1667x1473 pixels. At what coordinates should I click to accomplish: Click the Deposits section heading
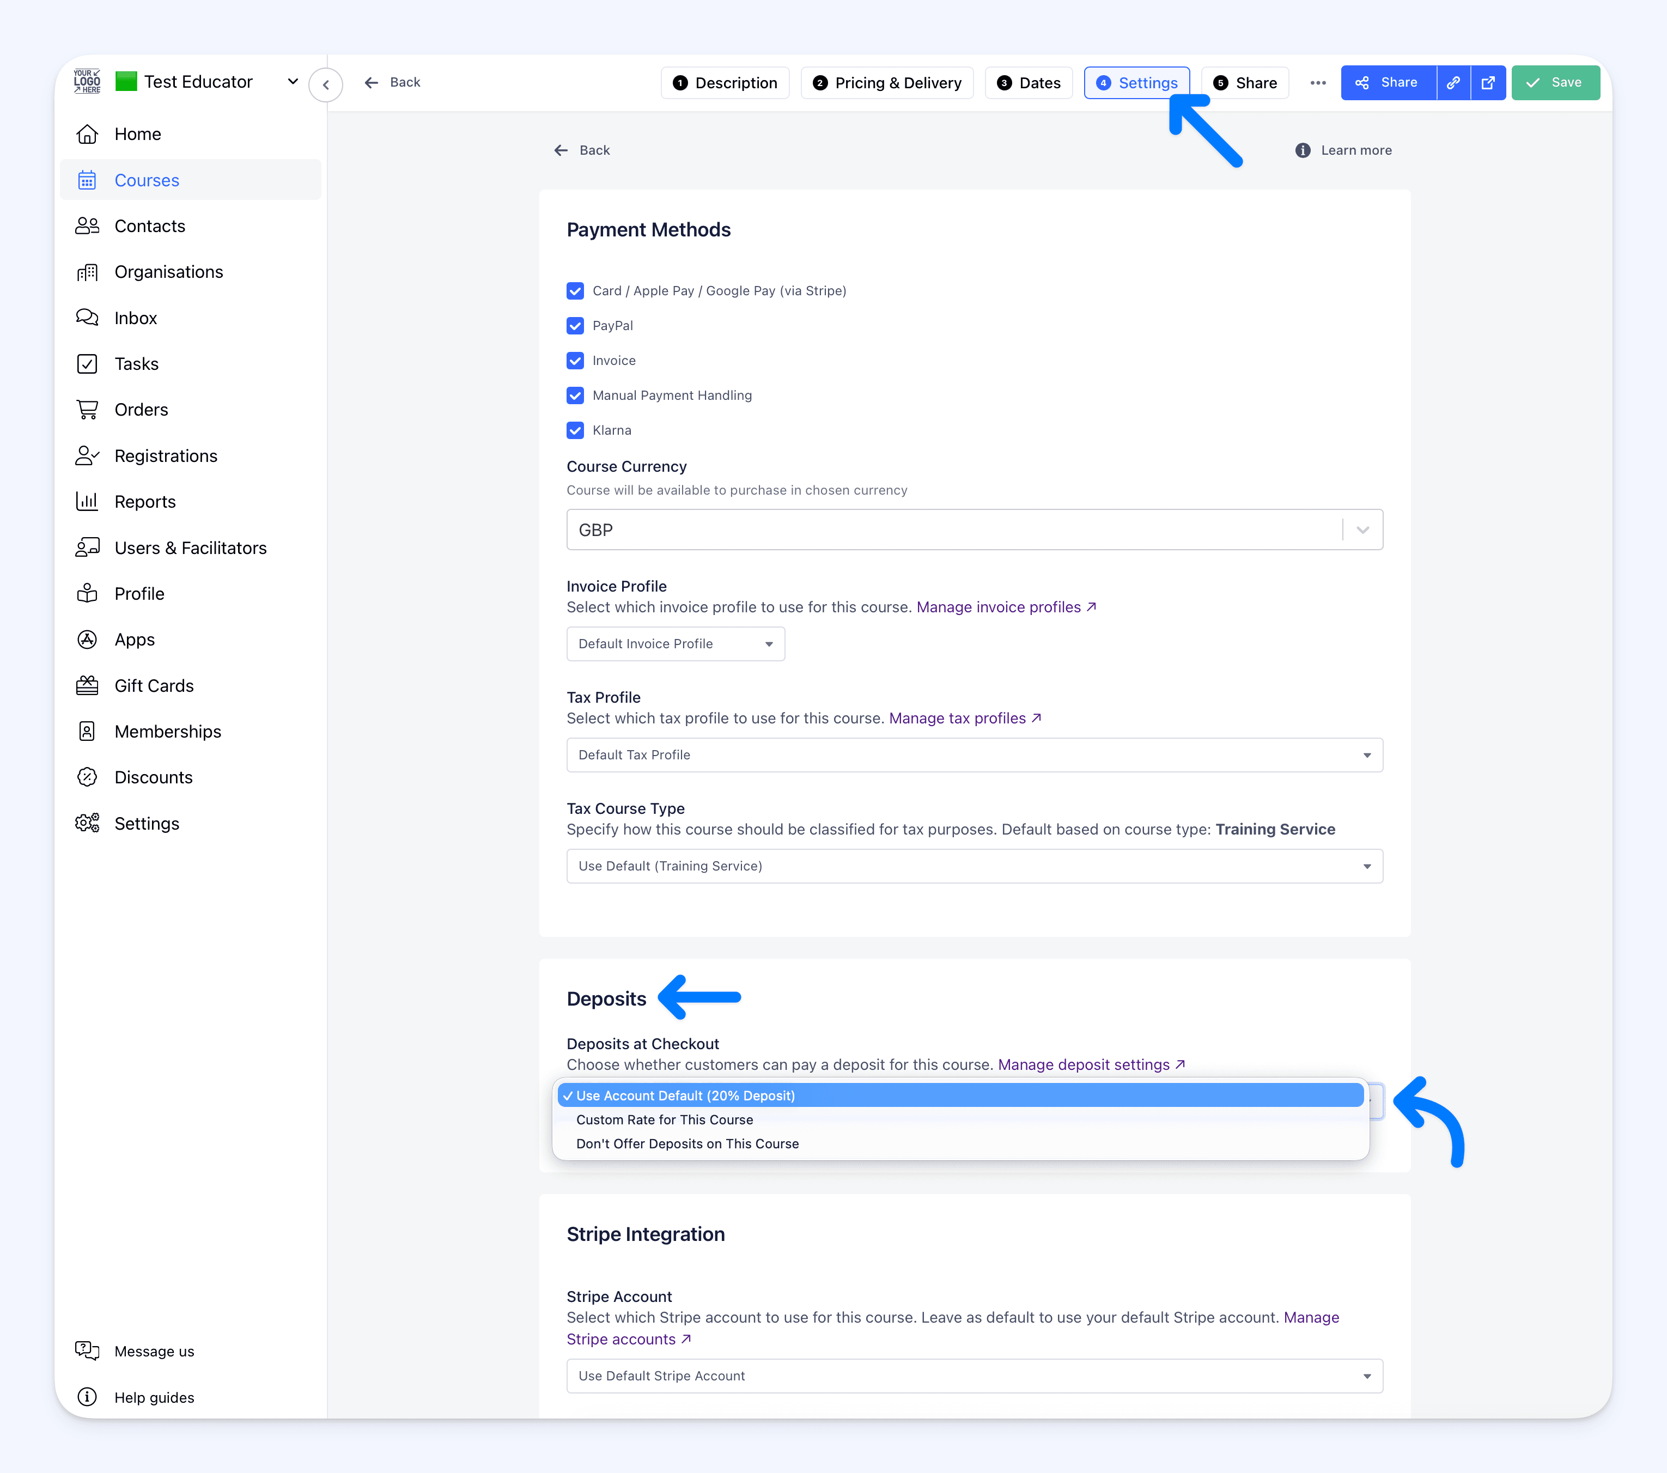click(606, 999)
